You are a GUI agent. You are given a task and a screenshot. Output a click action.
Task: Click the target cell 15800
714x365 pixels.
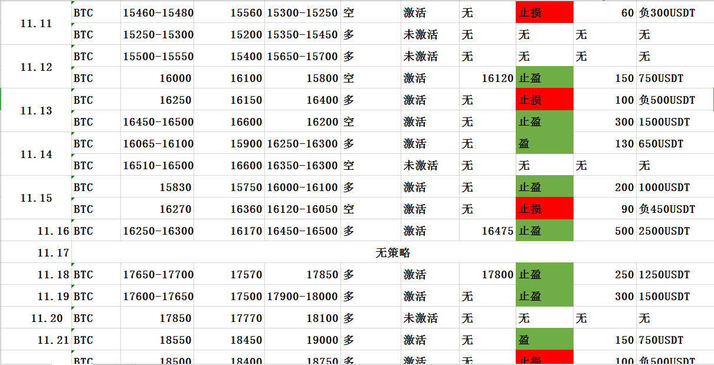point(303,78)
